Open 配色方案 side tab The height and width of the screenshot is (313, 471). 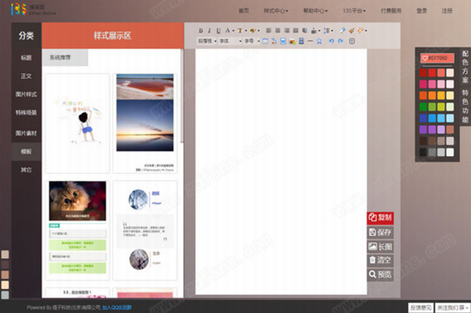click(465, 67)
